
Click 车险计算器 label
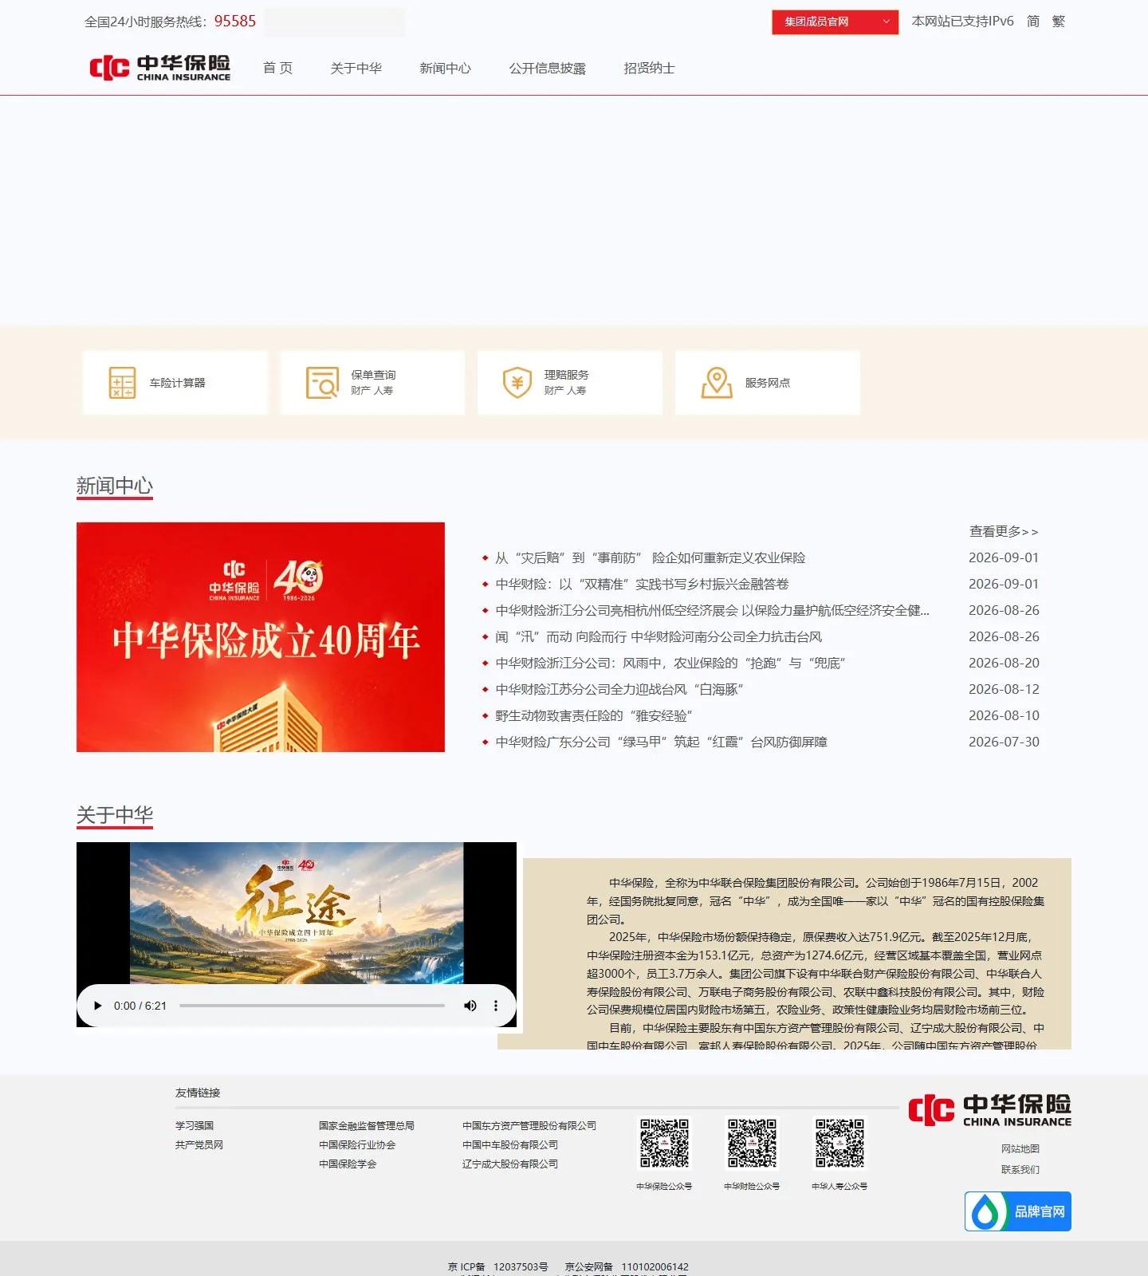(x=177, y=383)
